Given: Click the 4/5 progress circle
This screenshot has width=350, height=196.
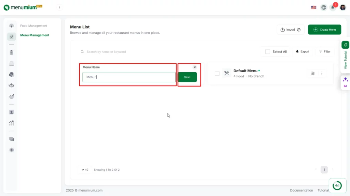Looking at the screenshot, I should (337, 185).
